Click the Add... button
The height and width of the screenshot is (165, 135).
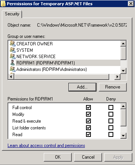pos(82,87)
